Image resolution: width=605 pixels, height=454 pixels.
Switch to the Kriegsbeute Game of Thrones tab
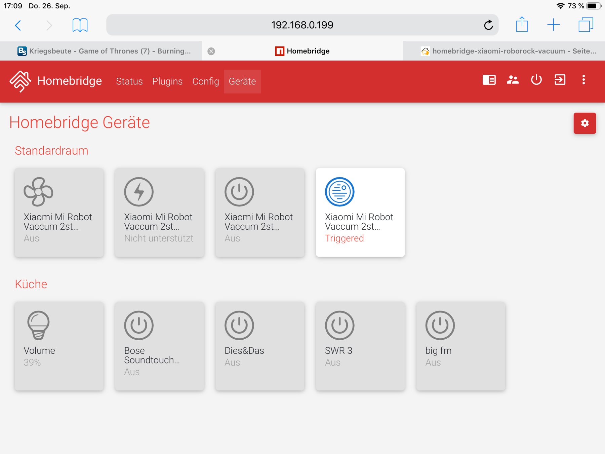104,51
